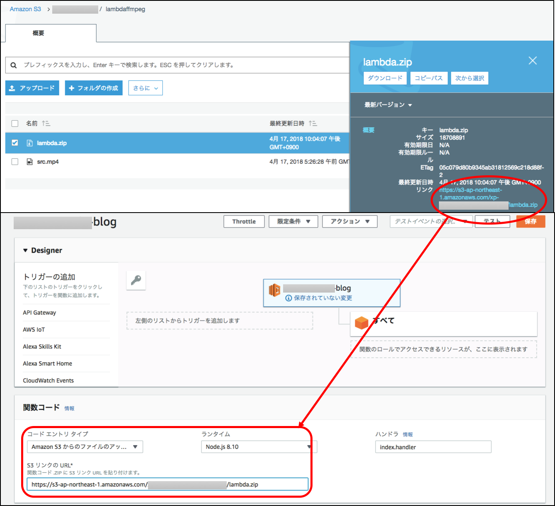This screenshot has width=555, height=506.
Task: Click the コピーパス button
Action: pyautogui.click(x=429, y=78)
